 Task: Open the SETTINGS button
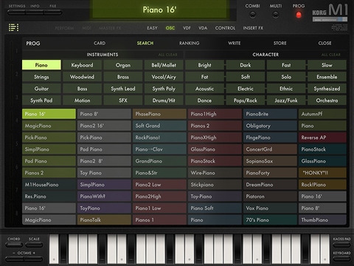coord(16,13)
